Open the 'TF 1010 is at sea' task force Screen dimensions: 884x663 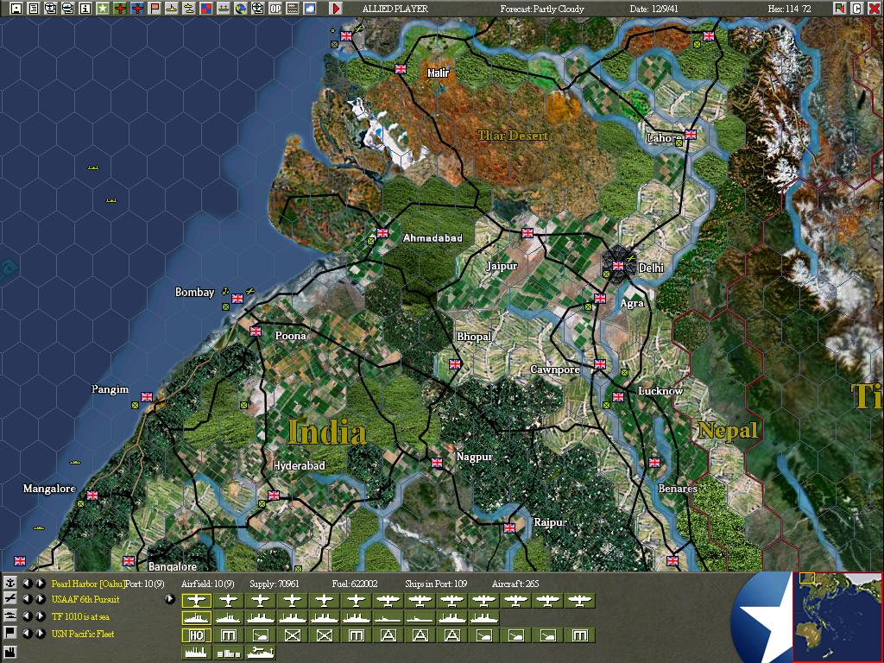click(x=80, y=616)
